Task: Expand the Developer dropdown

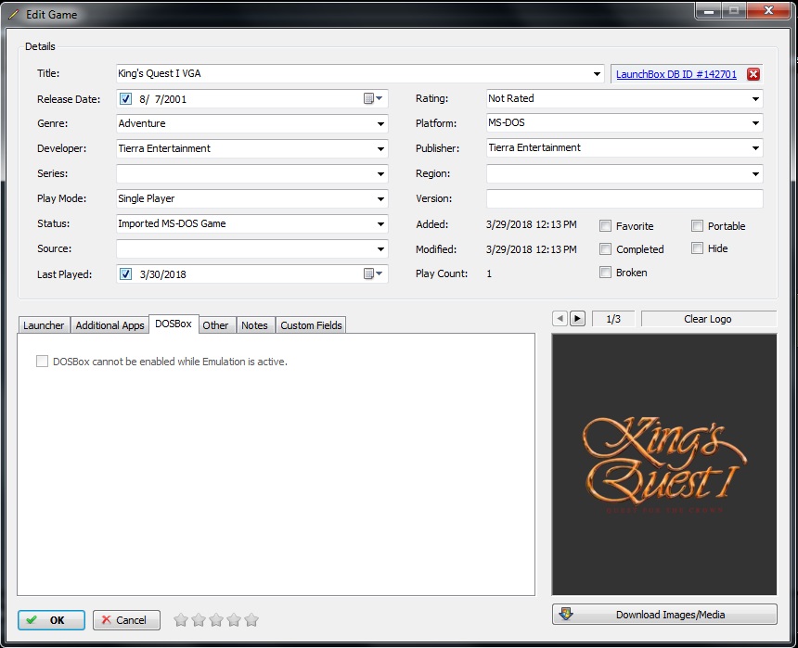Action: pyautogui.click(x=380, y=149)
